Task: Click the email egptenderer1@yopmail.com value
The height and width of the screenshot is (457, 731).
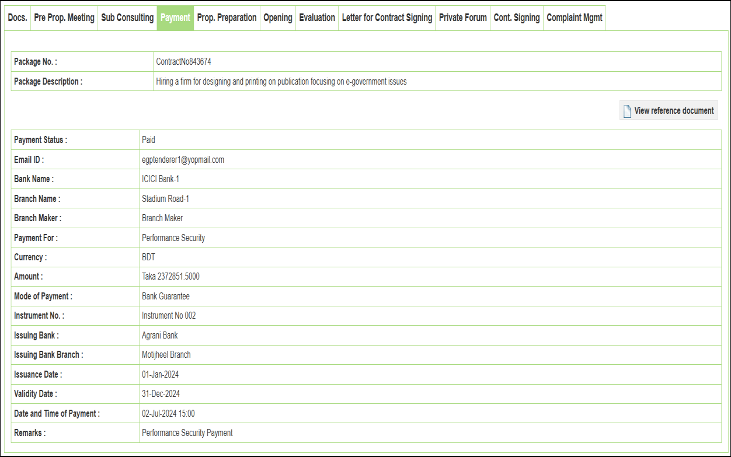Action: 183,160
